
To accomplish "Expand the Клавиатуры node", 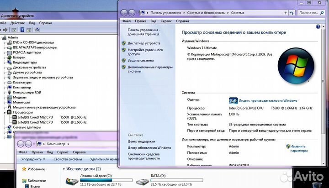I will pos(5,83).
